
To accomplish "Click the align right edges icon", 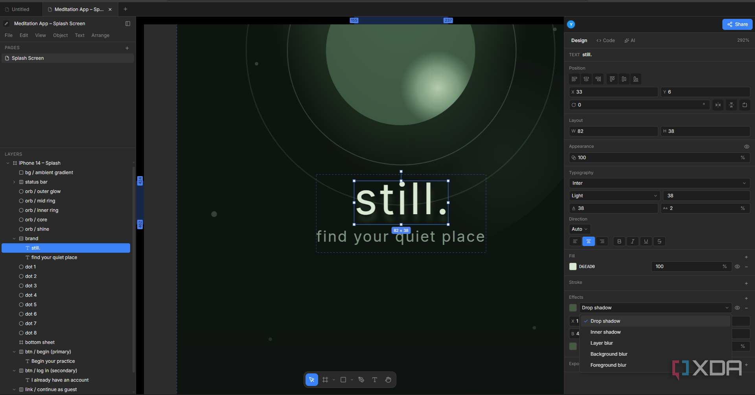I will (598, 79).
